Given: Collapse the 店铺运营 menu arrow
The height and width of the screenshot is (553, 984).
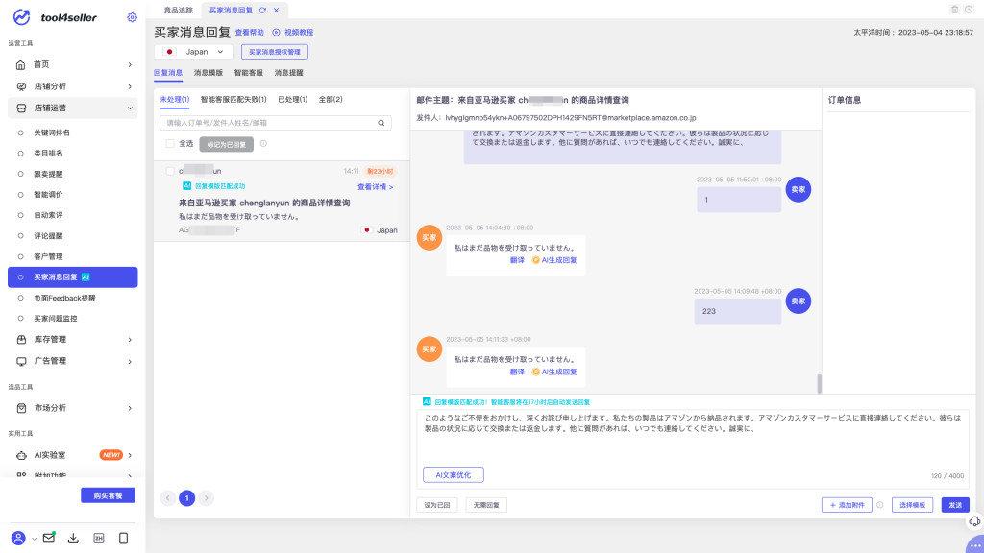Looking at the screenshot, I should coord(130,108).
